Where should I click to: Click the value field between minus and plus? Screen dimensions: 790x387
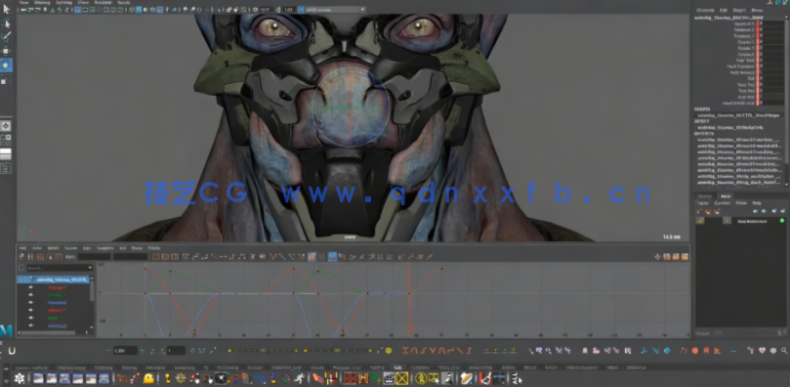(125, 350)
